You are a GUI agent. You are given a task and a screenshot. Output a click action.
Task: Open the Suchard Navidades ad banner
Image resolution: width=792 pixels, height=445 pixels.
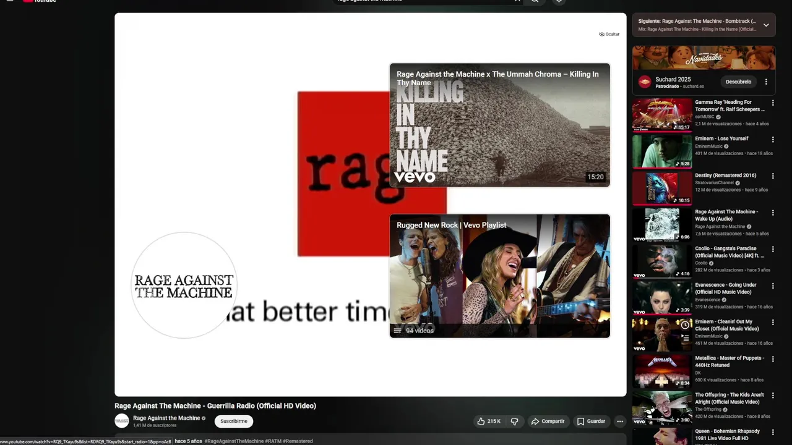(704, 58)
